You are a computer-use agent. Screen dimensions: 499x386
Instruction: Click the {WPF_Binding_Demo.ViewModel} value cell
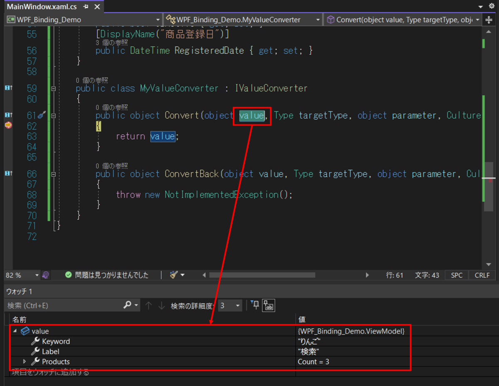351,331
